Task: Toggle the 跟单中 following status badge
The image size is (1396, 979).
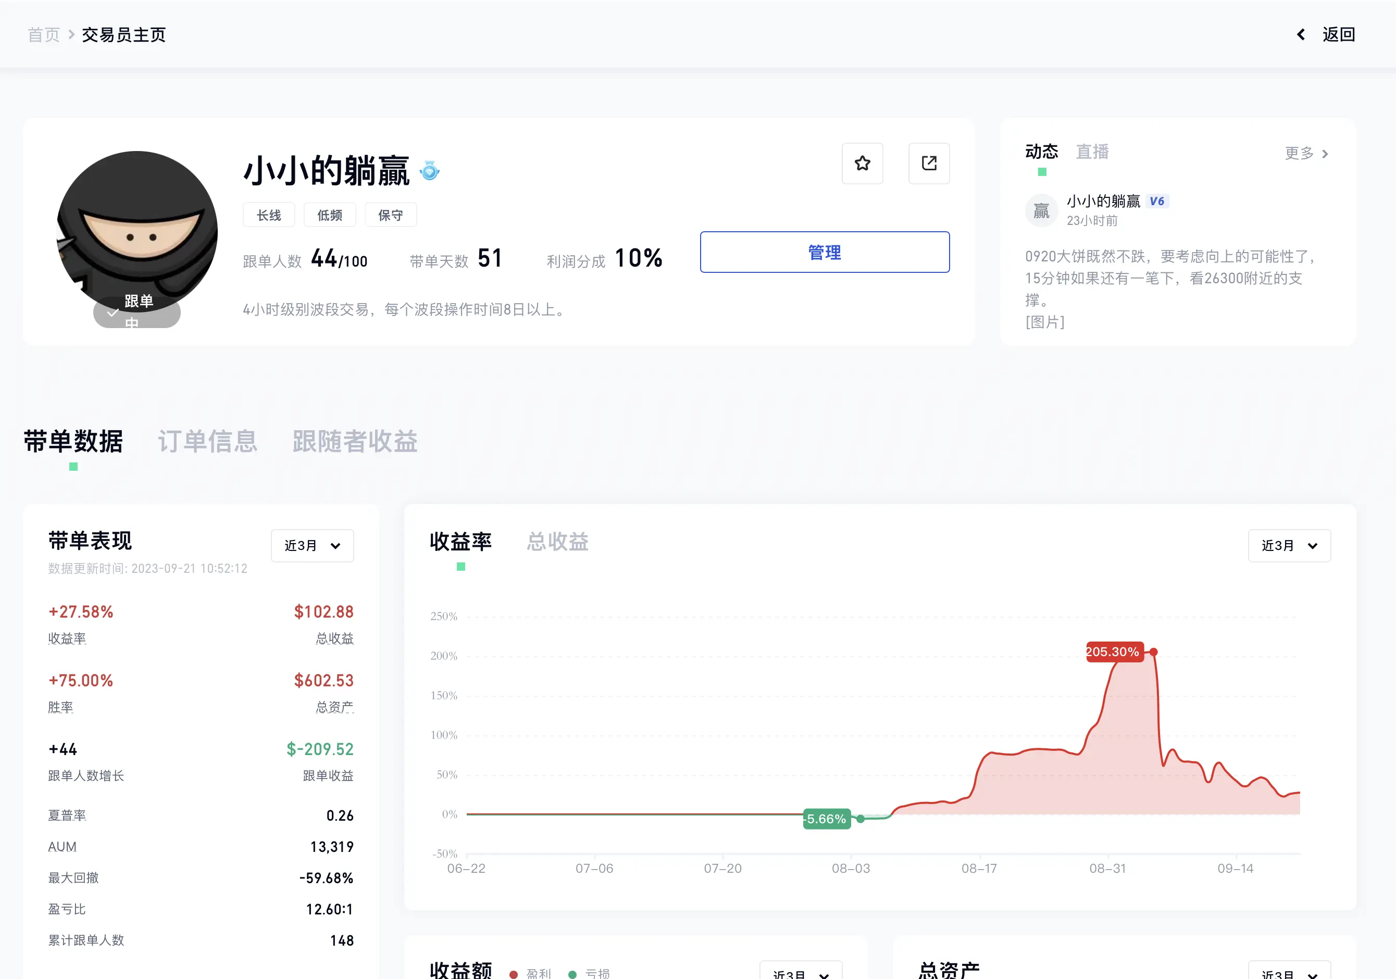Action: pyautogui.click(x=137, y=313)
